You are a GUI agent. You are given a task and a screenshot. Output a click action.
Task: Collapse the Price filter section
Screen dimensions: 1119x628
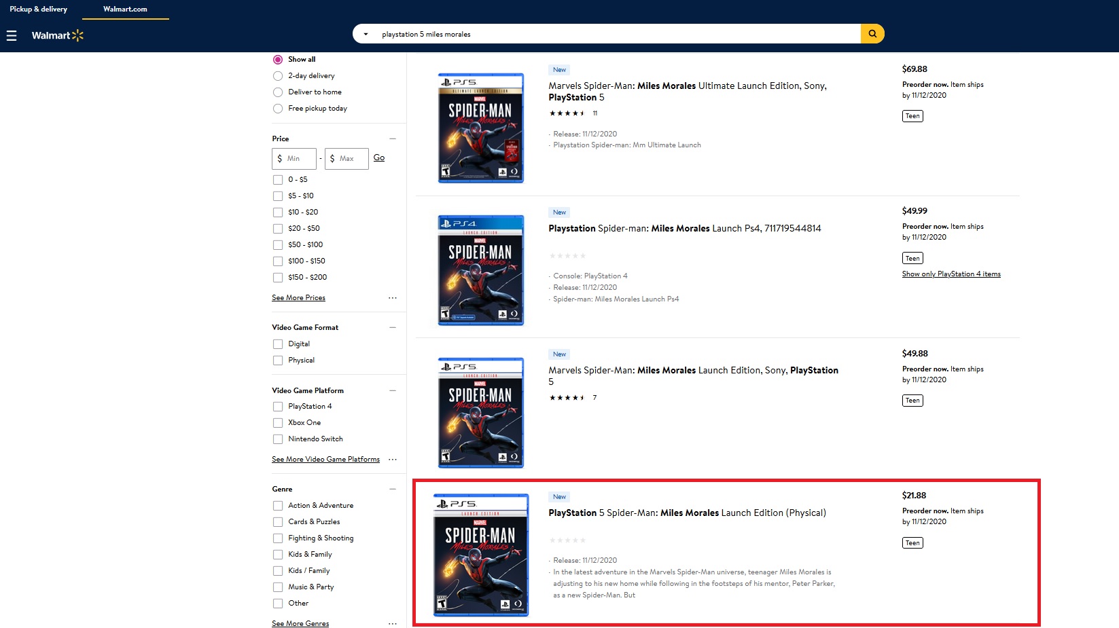coord(393,138)
